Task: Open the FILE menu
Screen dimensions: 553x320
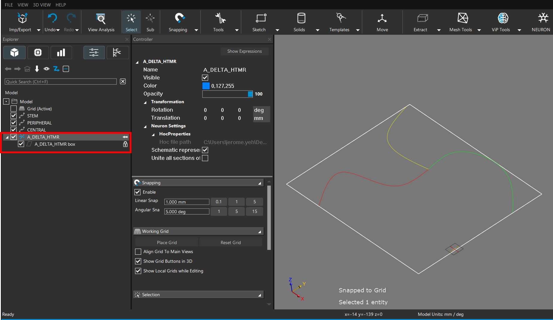Action: pyautogui.click(x=9, y=5)
